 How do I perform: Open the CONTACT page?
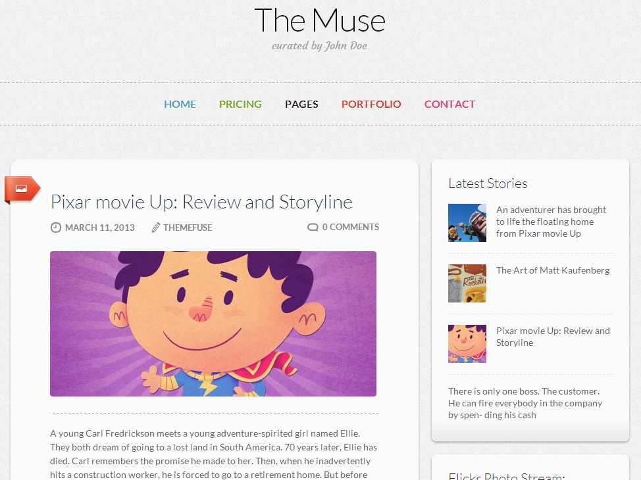point(449,104)
